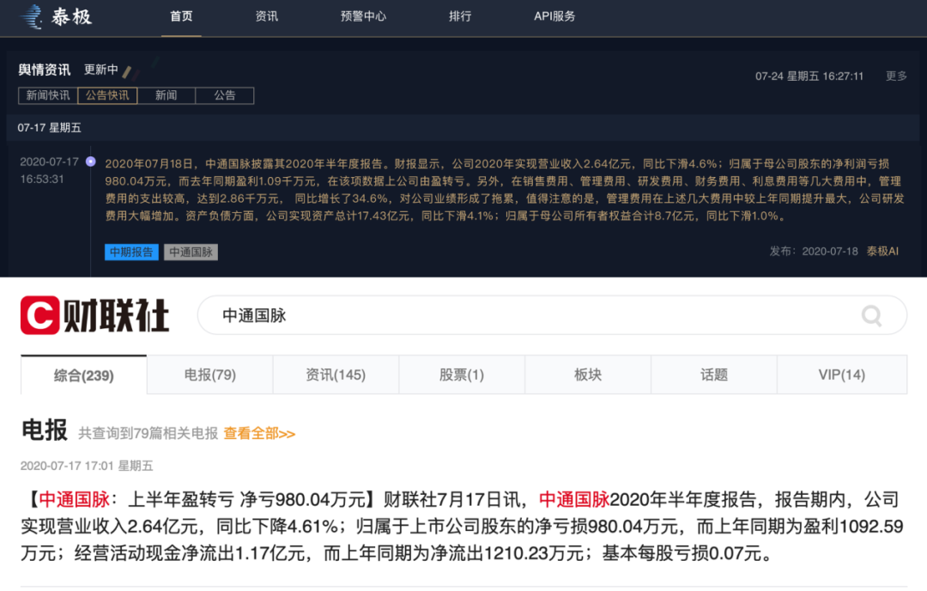Open the VIP(14) tab
The height and width of the screenshot is (591, 927).
(x=842, y=375)
